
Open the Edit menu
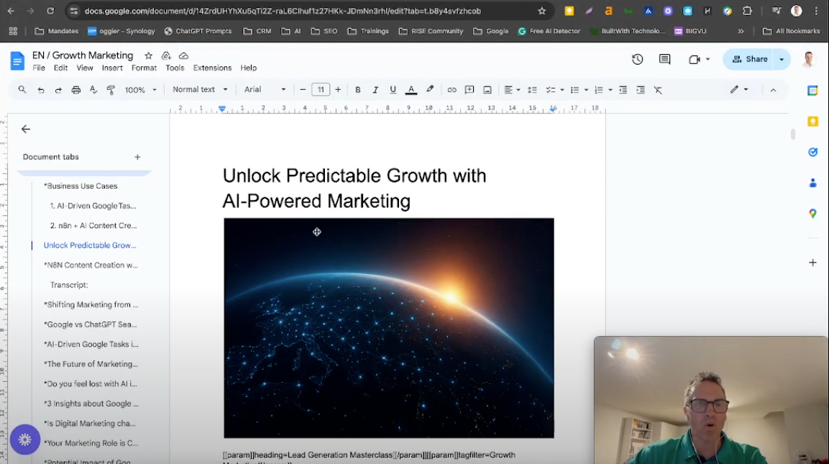(x=61, y=68)
